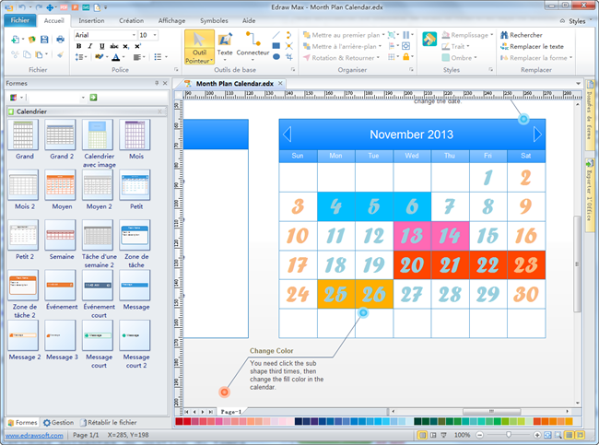The width and height of the screenshot is (599, 445).
Task: Click the zoom out minus icon
Action: tap(480, 435)
